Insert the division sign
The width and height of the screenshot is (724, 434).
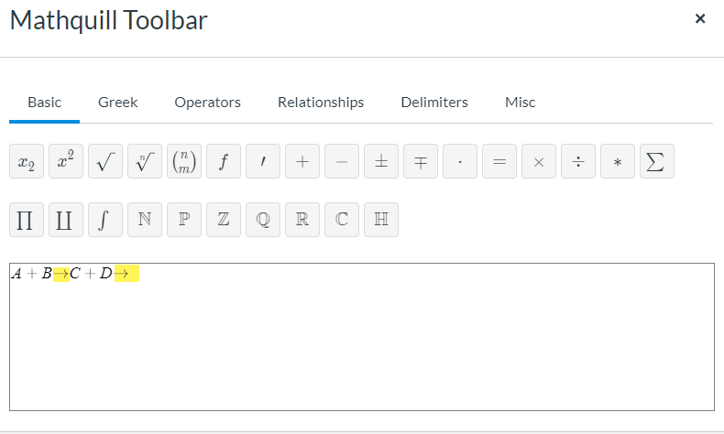click(x=577, y=162)
